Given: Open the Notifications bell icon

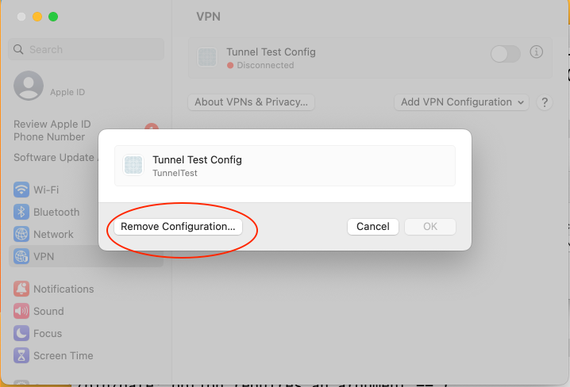Looking at the screenshot, I should pyautogui.click(x=21, y=289).
